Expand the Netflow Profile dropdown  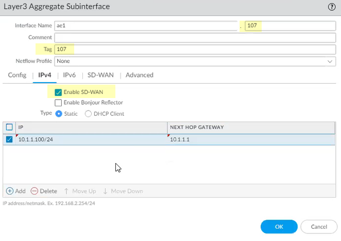click(330, 61)
